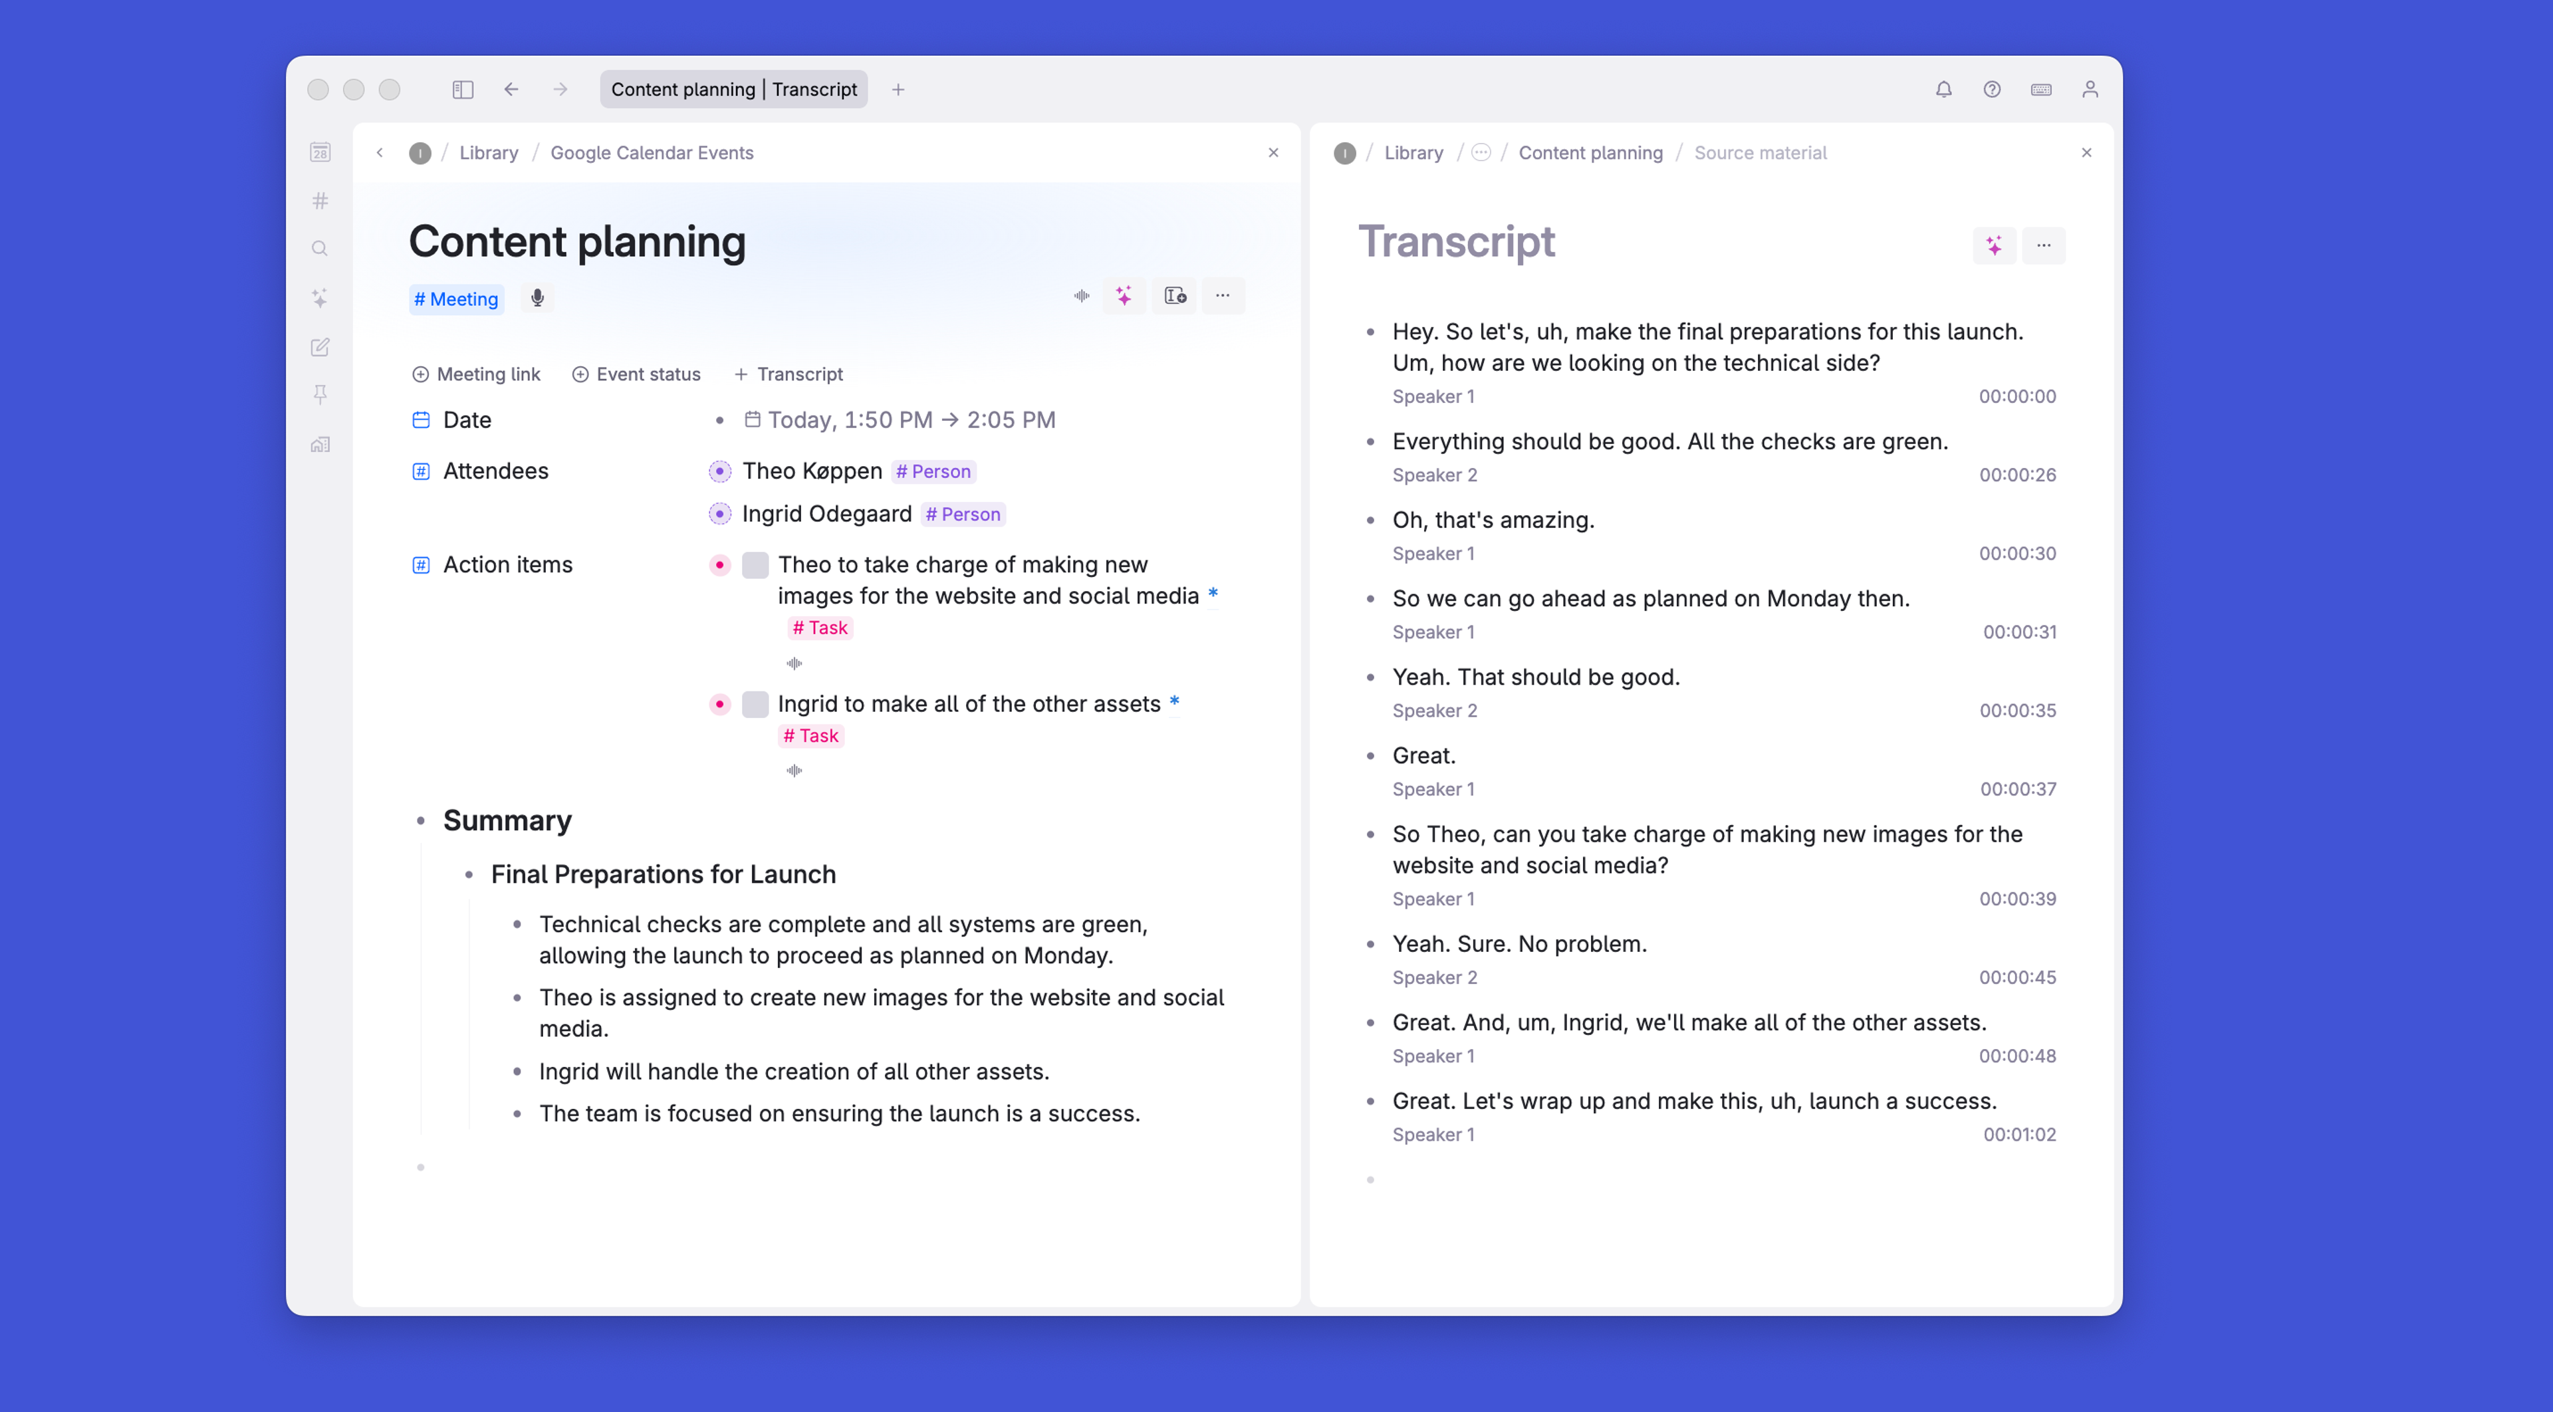The image size is (2553, 1412).
Task: Click the calendar icon in left sidebar
Action: pos(319,153)
